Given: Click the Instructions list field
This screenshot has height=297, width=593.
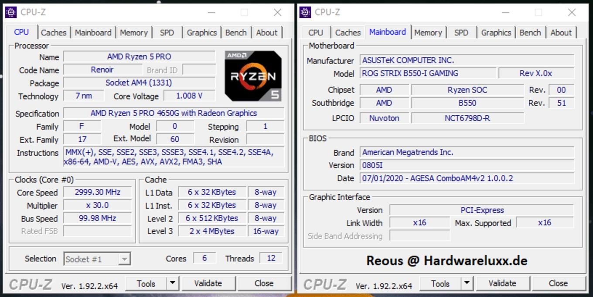Looking at the screenshot, I should (174, 157).
